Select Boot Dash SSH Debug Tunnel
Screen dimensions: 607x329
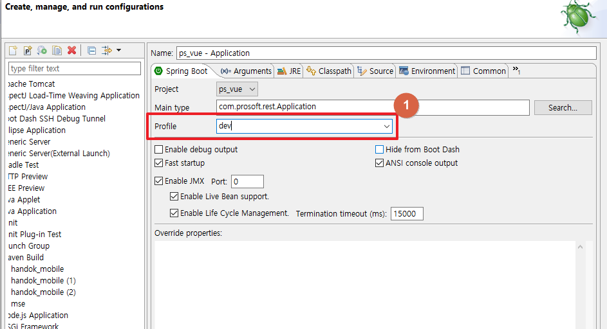coord(57,119)
